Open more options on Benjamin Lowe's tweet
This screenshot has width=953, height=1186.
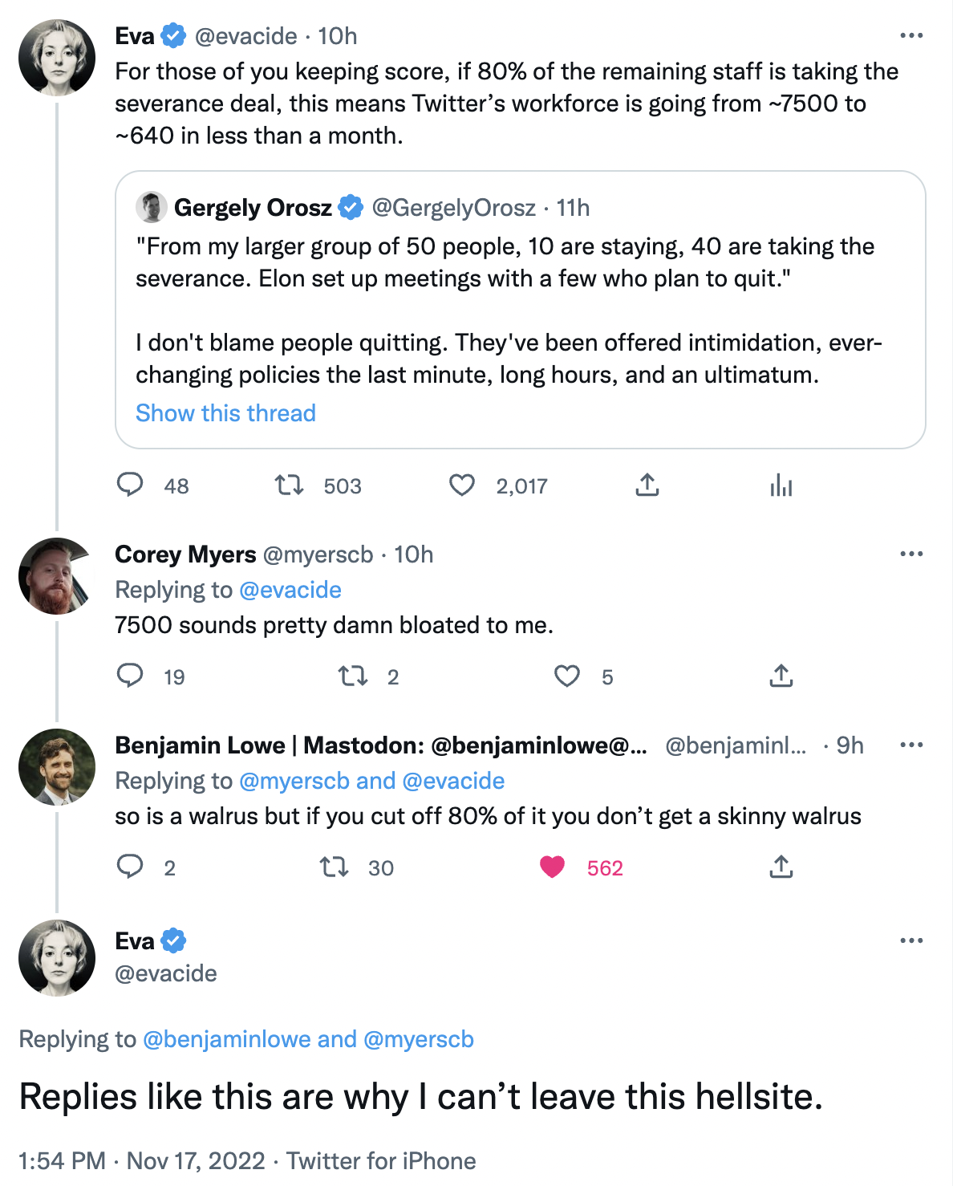911,745
